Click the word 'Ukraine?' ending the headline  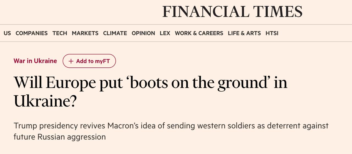[x=45, y=101]
